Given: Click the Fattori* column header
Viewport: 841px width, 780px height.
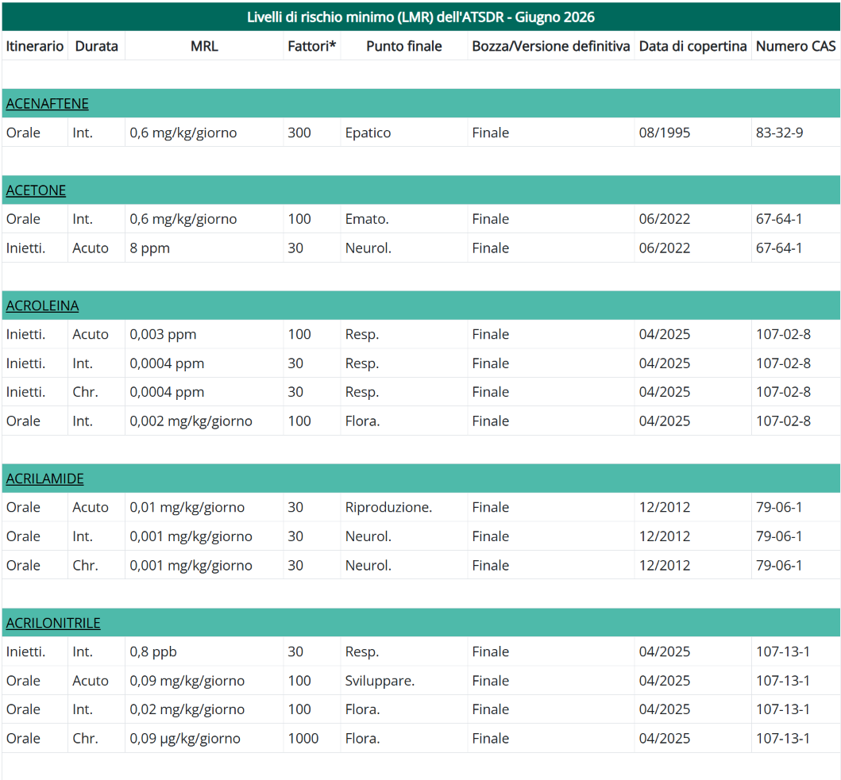Looking at the screenshot, I should tap(311, 46).
